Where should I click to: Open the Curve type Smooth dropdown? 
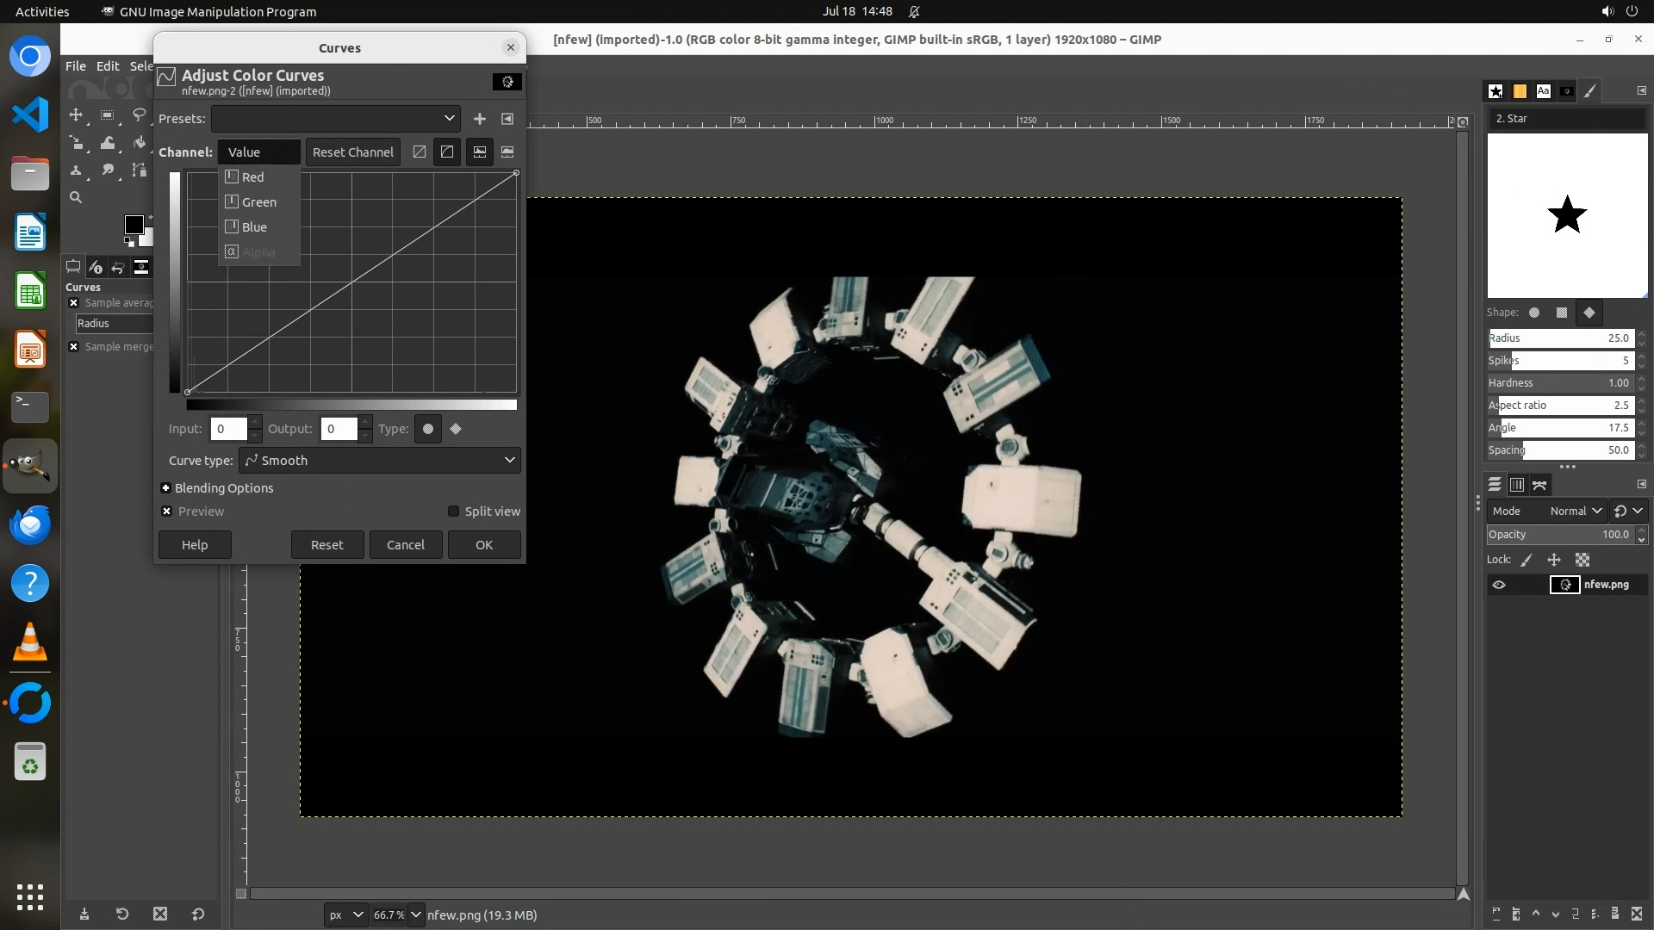tap(380, 461)
